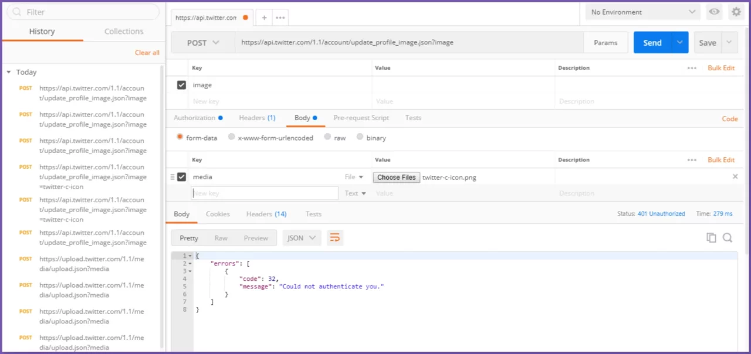Switch to the Collections tab

tap(124, 32)
